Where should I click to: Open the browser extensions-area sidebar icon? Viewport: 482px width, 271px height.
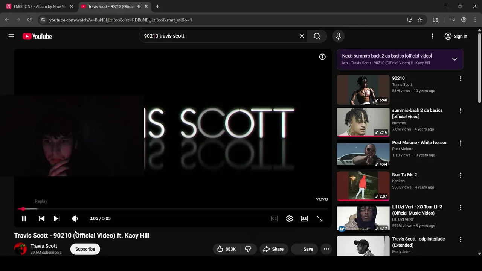[x=436, y=20]
